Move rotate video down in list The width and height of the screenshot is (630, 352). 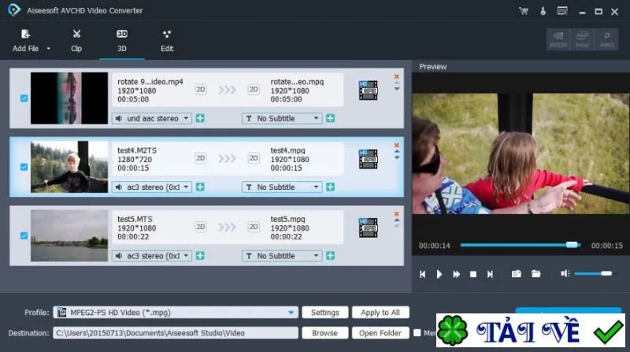click(397, 89)
